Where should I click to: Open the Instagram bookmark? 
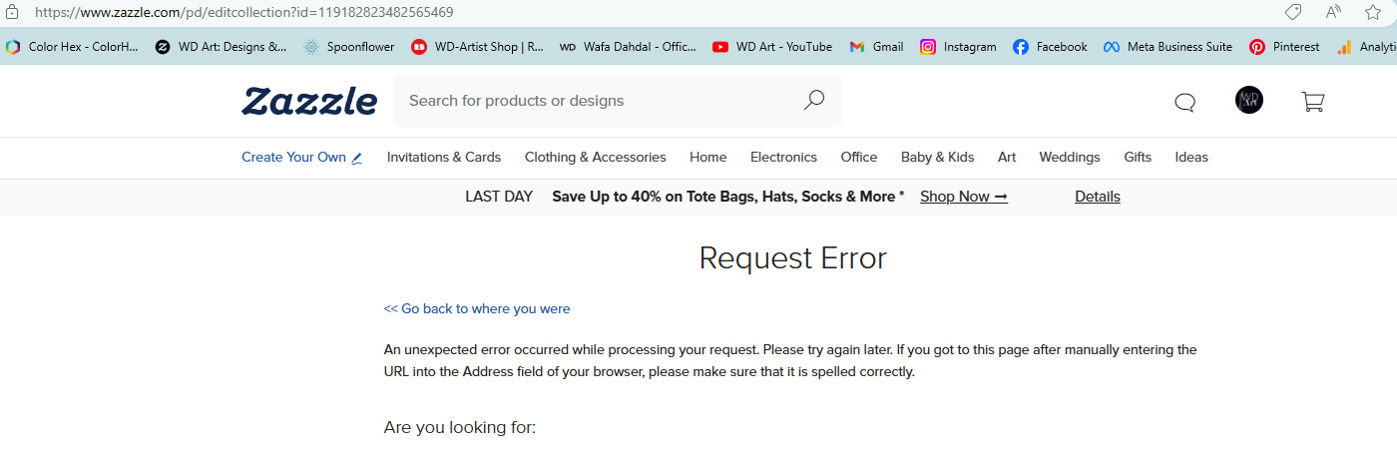[x=958, y=47]
